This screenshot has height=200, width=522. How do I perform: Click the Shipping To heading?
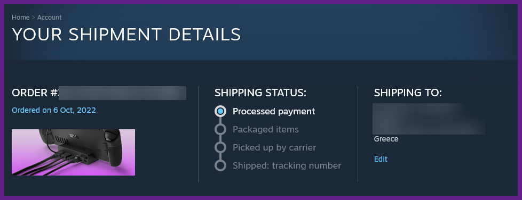tap(408, 93)
